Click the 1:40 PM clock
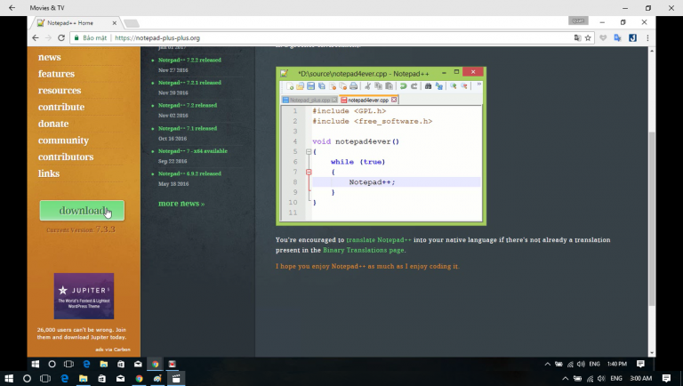 (x=617, y=364)
